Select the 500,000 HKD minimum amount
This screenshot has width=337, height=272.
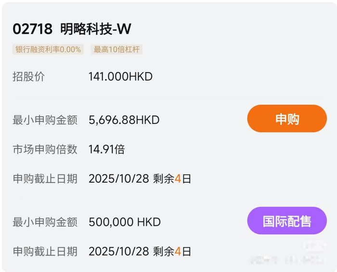[x=125, y=222]
